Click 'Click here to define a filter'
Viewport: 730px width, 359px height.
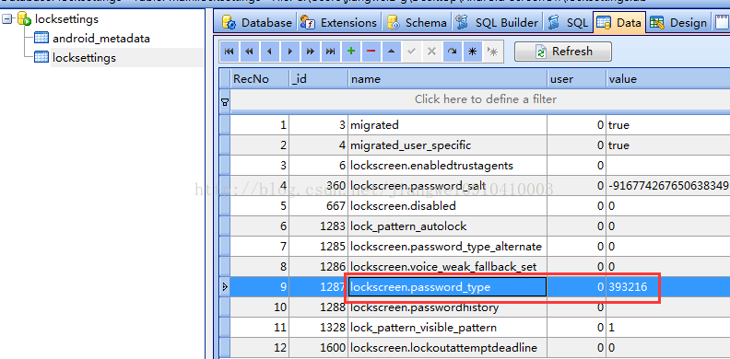[486, 99]
